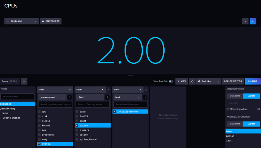Add a new query with plus icon
This screenshot has height=148, width=261.
pos(24,81)
